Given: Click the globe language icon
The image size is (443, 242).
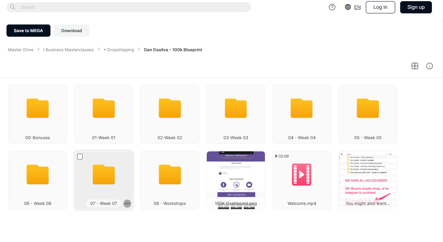Looking at the screenshot, I should click(348, 7).
